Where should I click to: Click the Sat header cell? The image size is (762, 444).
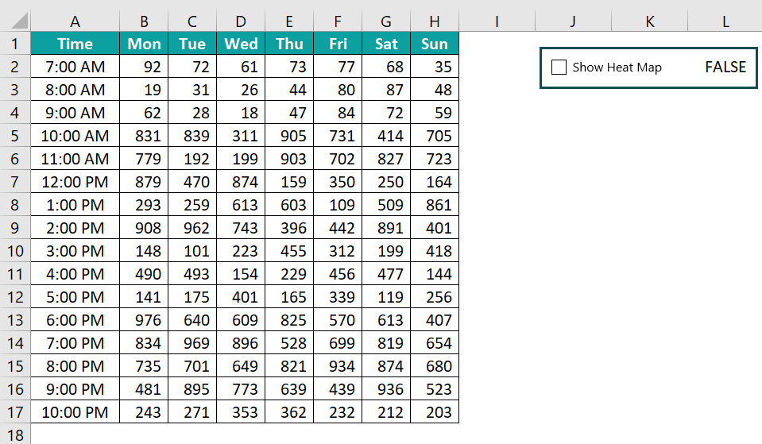pos(386,44)
